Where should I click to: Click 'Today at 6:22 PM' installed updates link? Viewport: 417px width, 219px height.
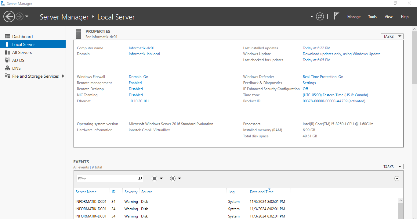317,48
